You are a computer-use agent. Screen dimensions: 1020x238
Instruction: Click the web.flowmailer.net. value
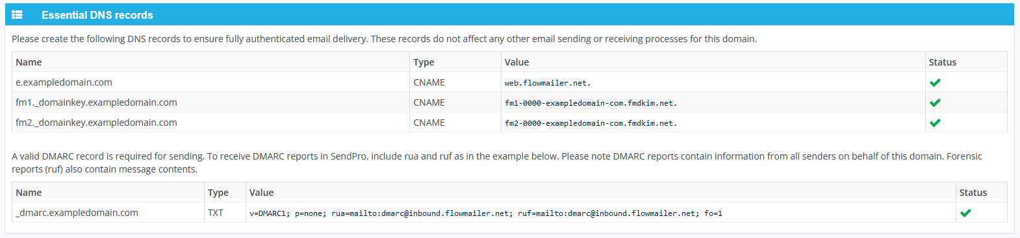pyautogui.click(x=547, y=83)
